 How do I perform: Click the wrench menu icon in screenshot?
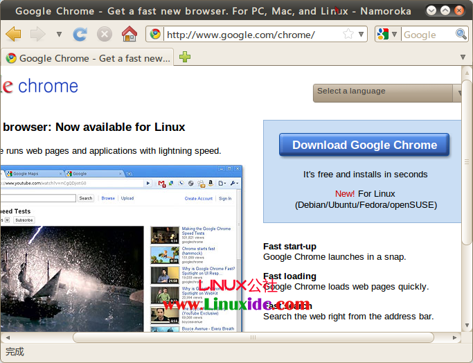click(234, 183)
